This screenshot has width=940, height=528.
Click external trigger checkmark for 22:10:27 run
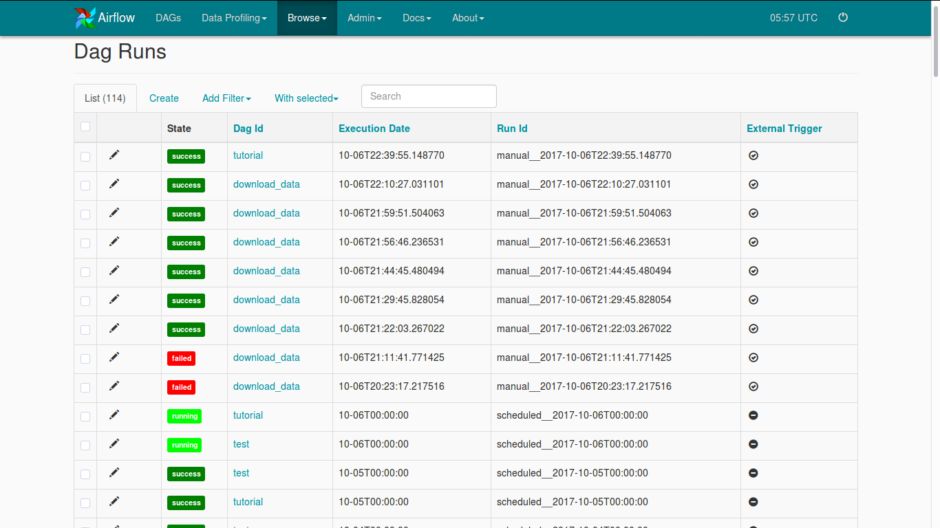click(753, 185)
